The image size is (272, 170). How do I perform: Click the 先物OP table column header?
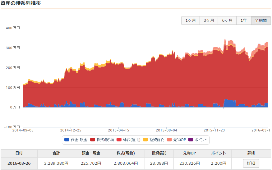[x=190, y=153]
